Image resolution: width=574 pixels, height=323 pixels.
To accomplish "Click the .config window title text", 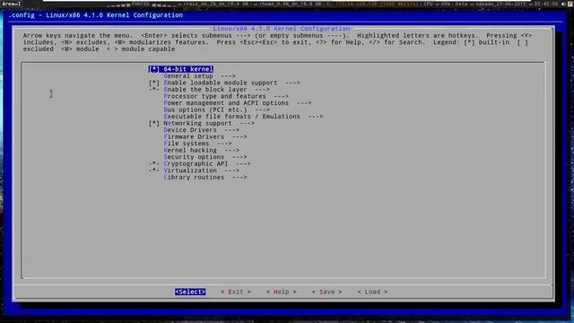I will [96, 15].
